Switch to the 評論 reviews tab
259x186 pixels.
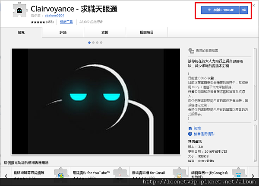pyautogui.click(x=63, y=32)
